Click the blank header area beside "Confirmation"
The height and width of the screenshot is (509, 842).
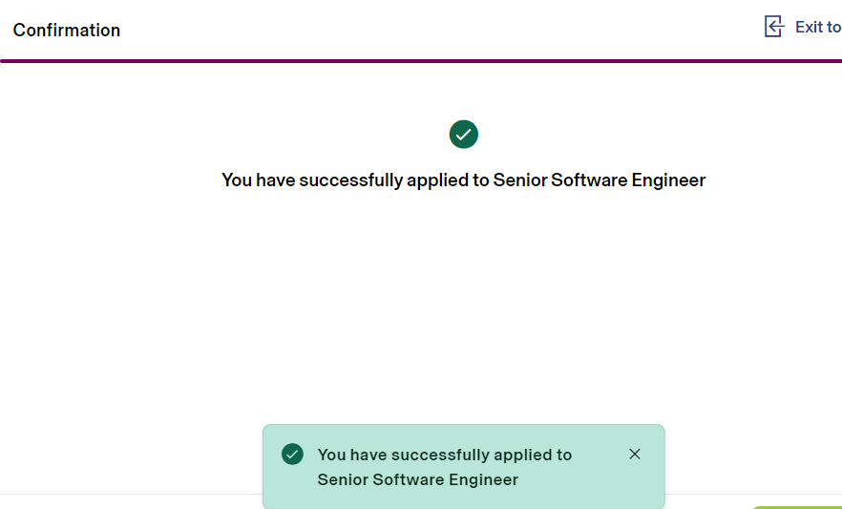(x=430, y=29)
